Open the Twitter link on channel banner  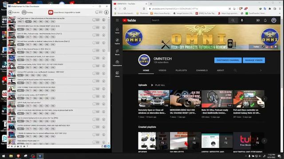256,47
